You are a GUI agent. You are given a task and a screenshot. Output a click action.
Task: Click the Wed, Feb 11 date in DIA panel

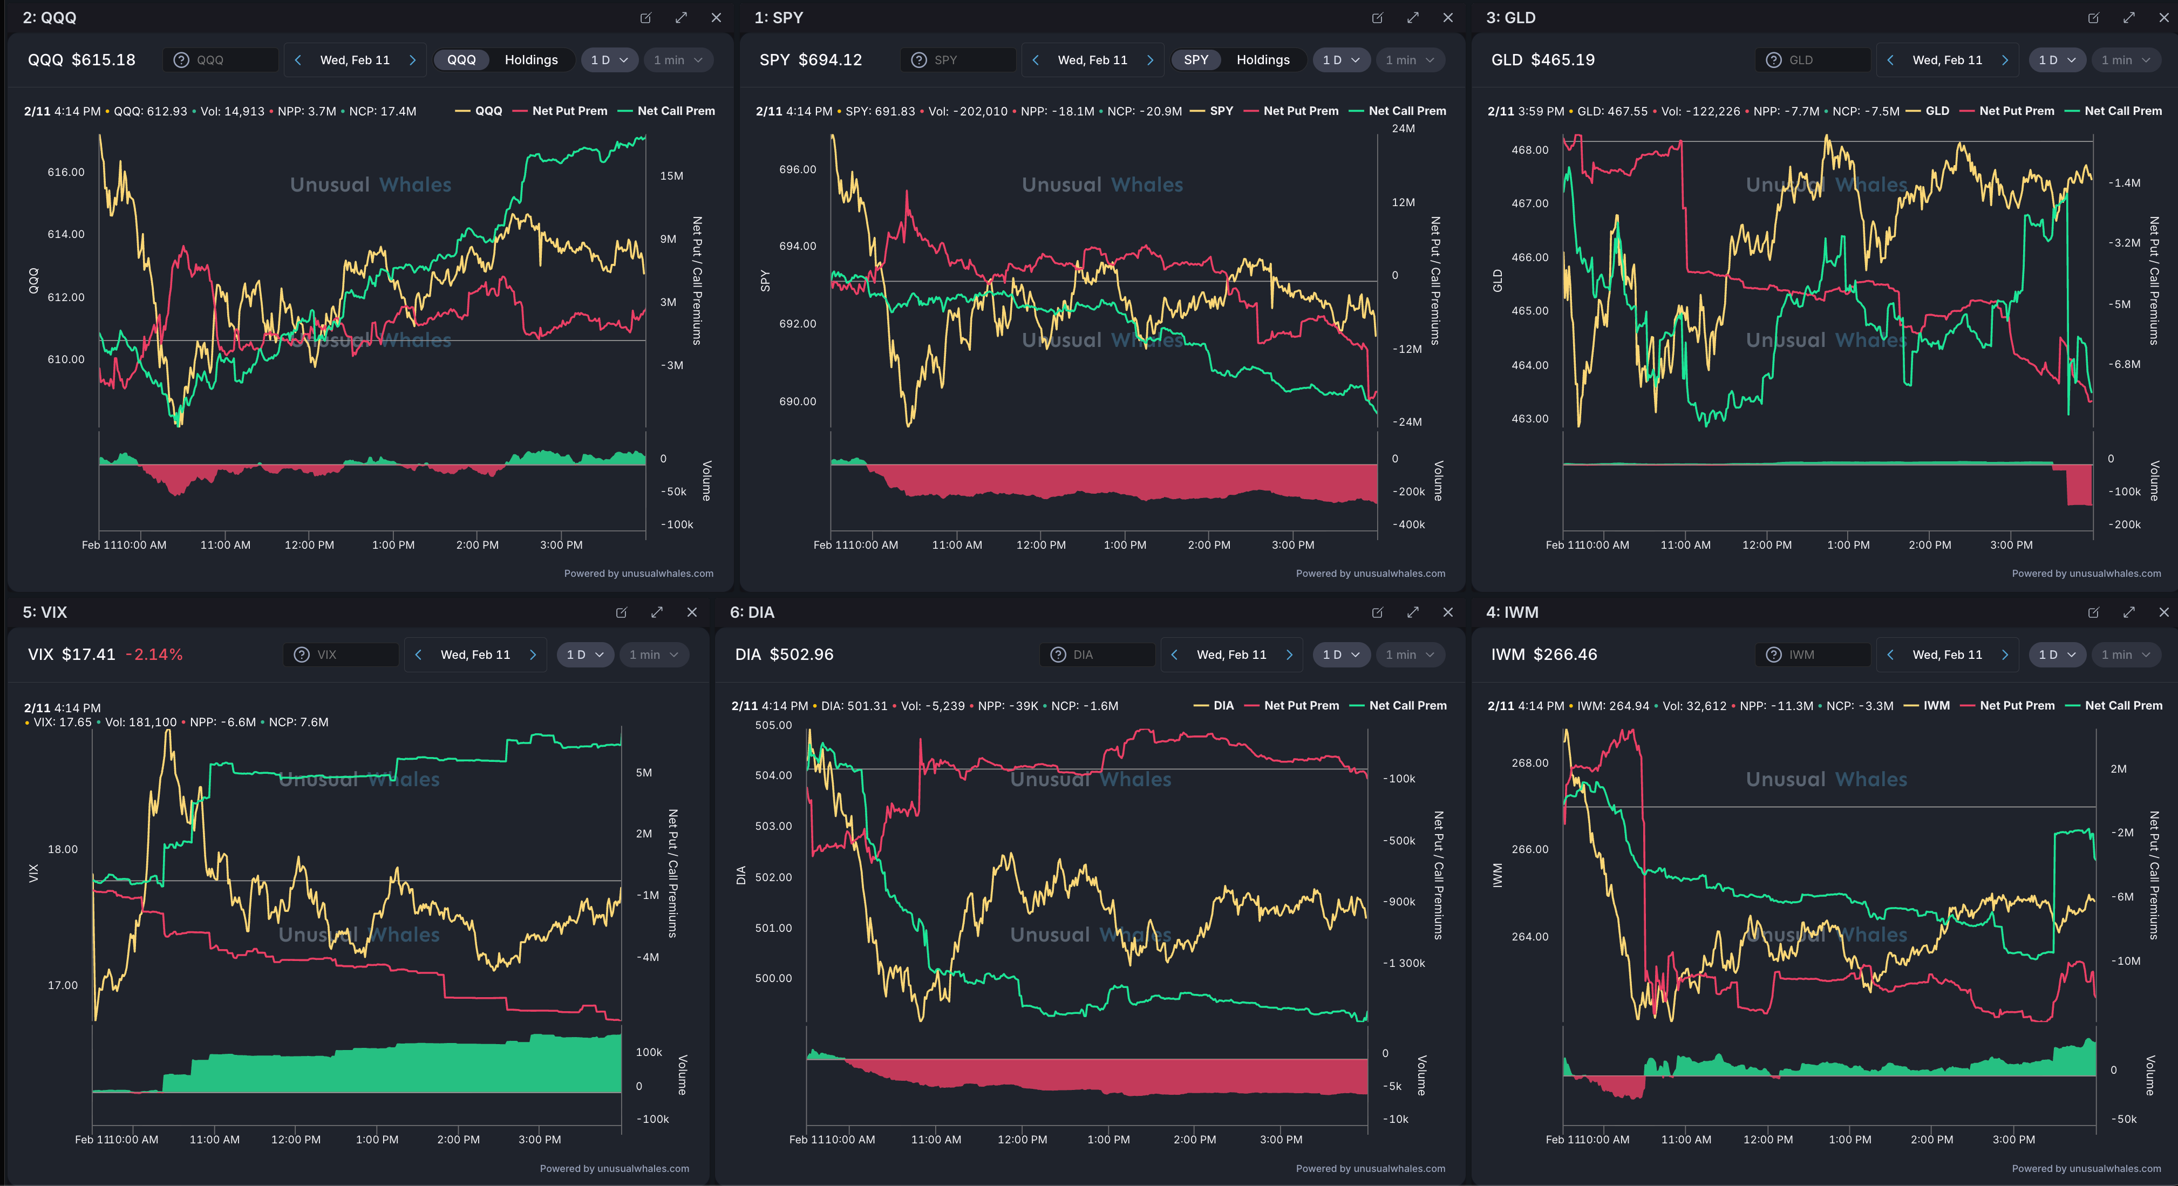tap(1231, 655)
